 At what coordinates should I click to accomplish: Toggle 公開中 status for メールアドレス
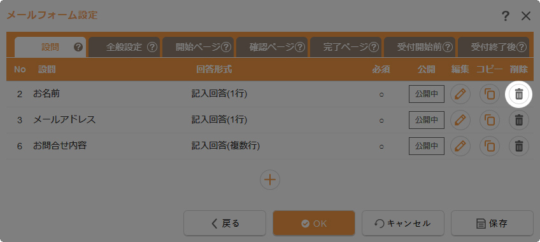pyautogui.click(x=427, y=120)
